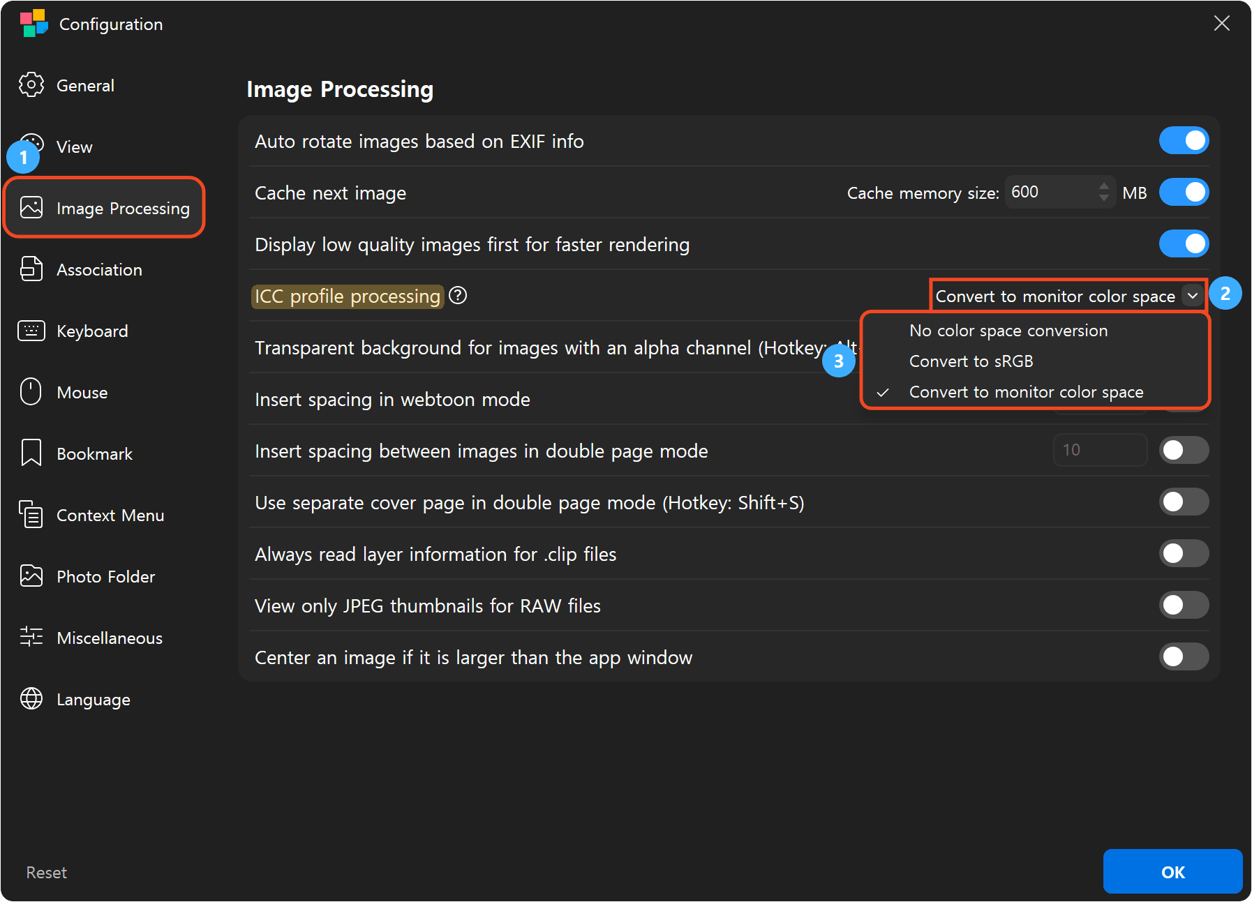Close the Configuration window
Viewport: 1252px width, 902px height.
[x=1221, y=24]
